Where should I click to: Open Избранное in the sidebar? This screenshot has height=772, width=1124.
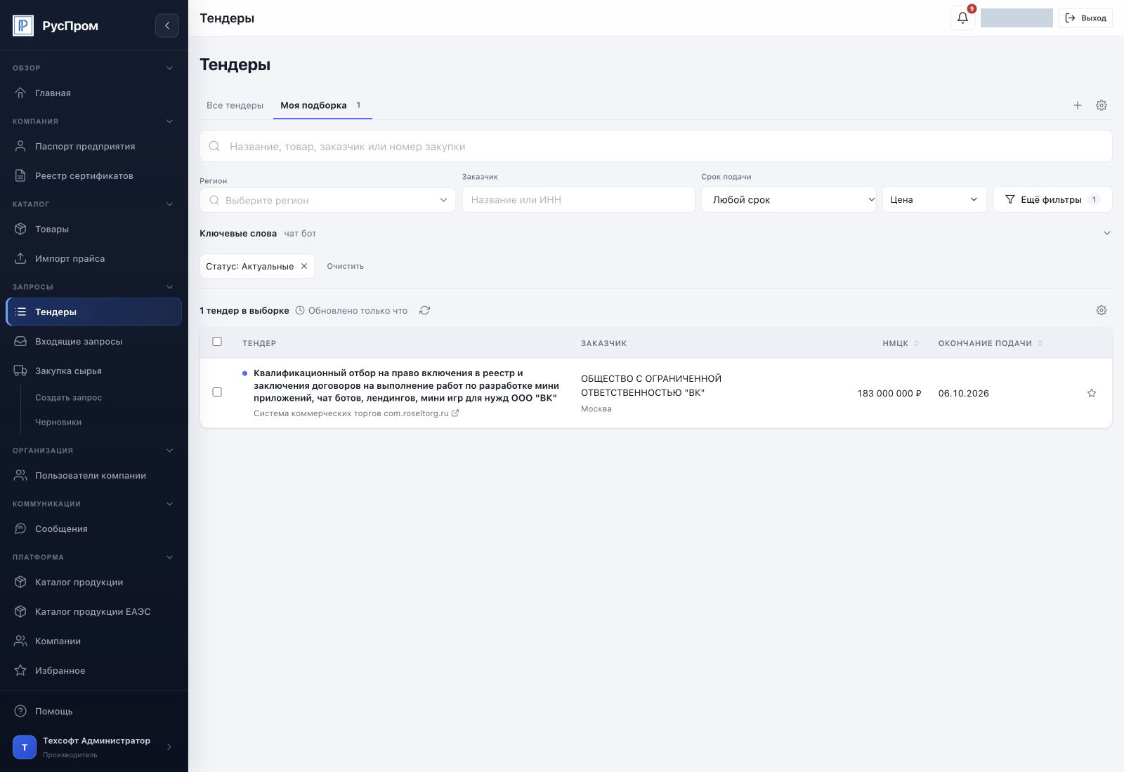(94, 670)
